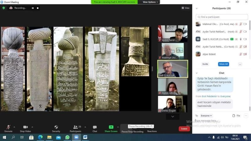Click the Chat bubble icon
Image resolution: width=251 pixels, height=141 pixels.
tap(95, 128)
